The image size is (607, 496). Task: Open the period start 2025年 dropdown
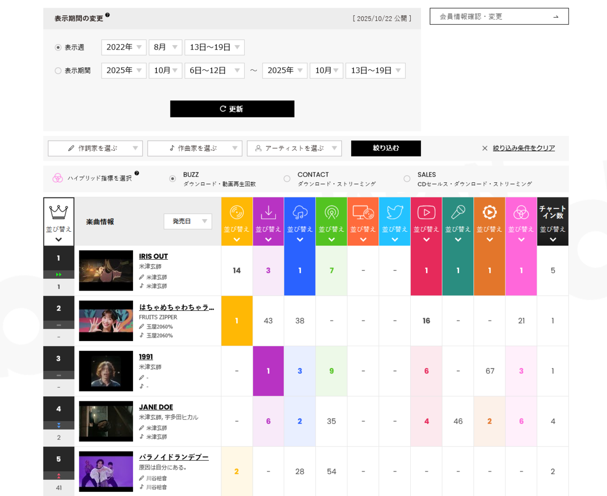point(124,71)
